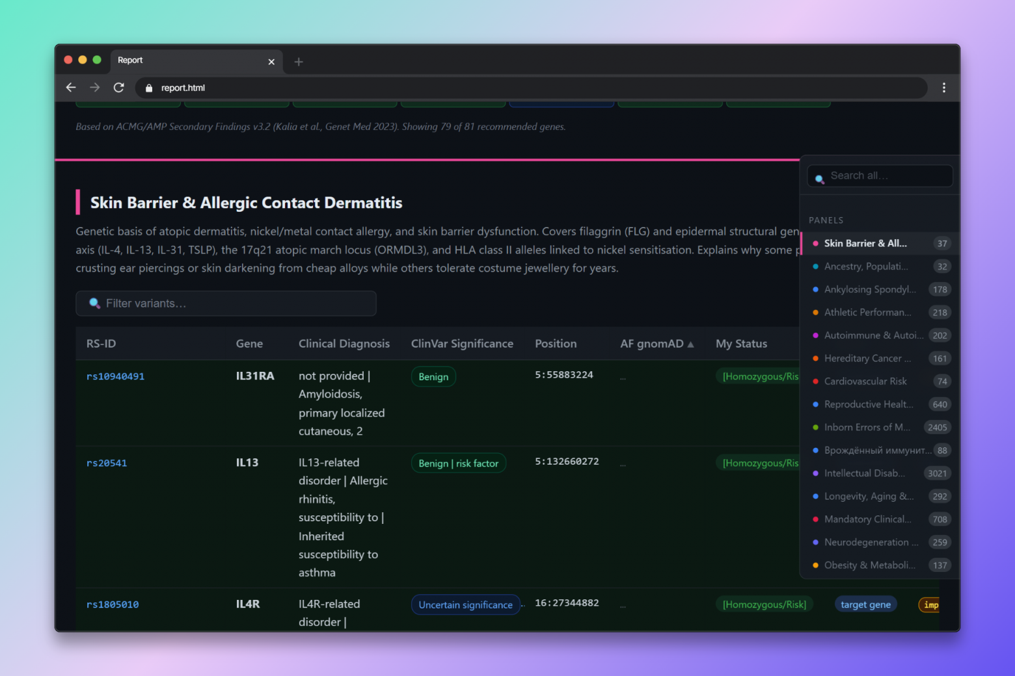Click the Benign badge for IL31RA
This screenshot has height=676, width=1015.
[x=433, y=377]
